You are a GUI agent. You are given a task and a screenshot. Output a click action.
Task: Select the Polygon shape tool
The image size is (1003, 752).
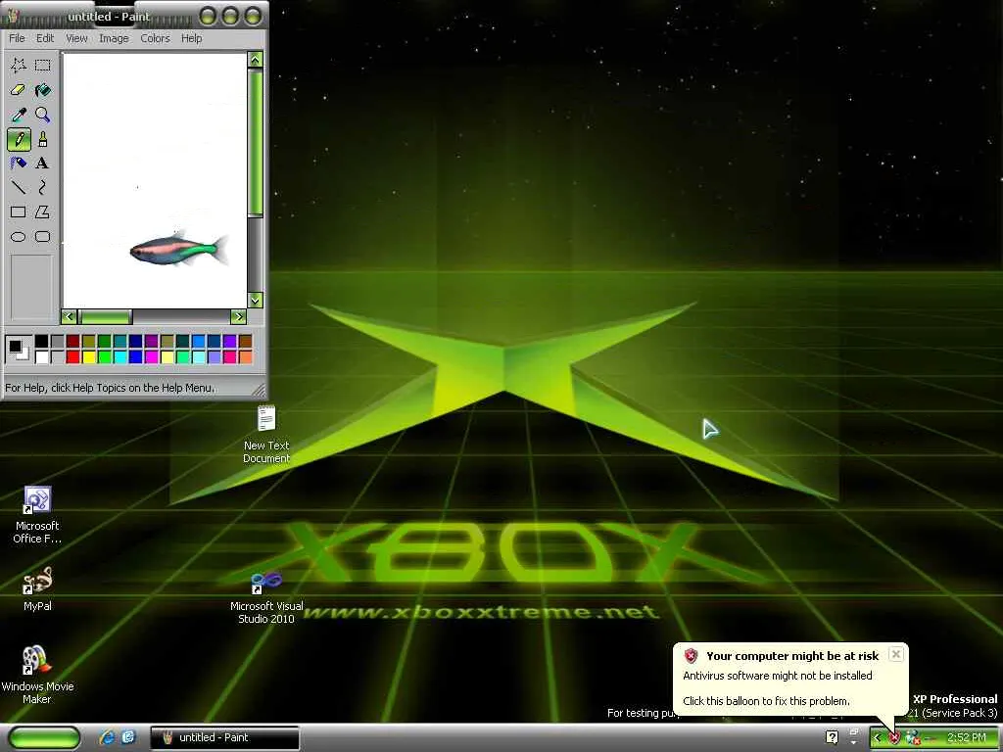(x=43, y=211)
